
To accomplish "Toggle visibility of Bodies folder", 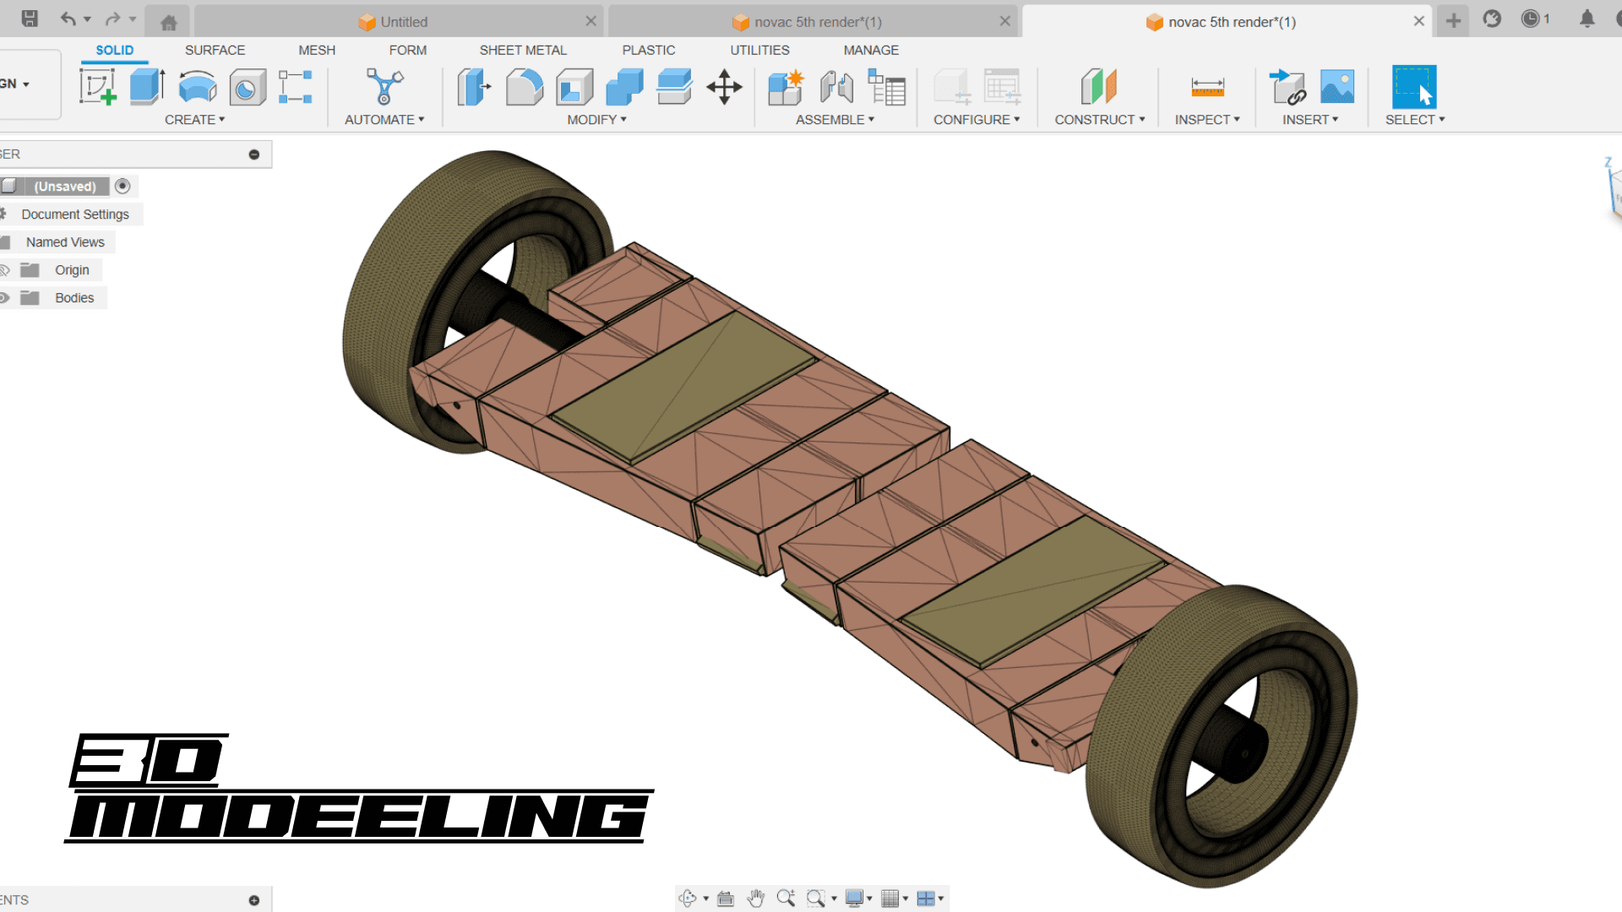I will 4,298.
